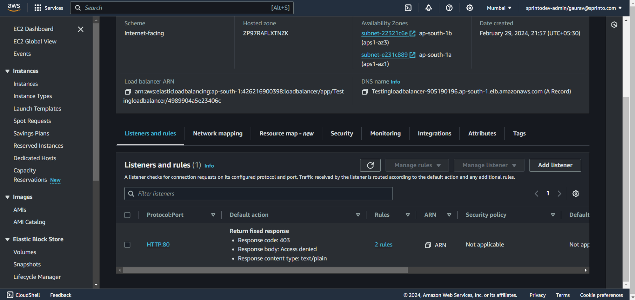Switch to the Attributes tab

pyautogui.click(x=482, y=134)
